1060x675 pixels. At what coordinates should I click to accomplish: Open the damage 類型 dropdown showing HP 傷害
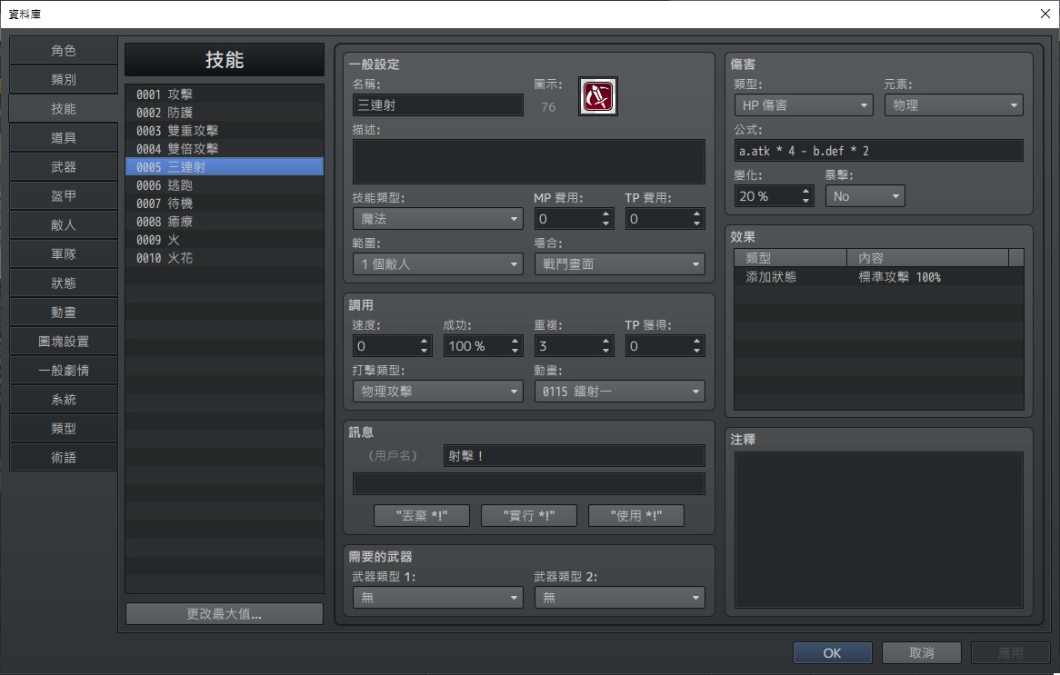pyautogui.click(x=804, y=104)
